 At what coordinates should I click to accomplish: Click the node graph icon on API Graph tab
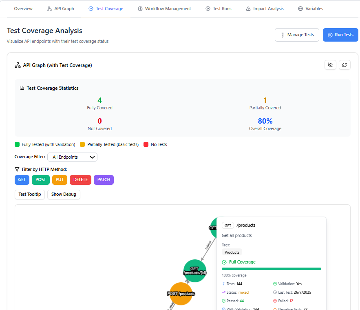point(50,8)
